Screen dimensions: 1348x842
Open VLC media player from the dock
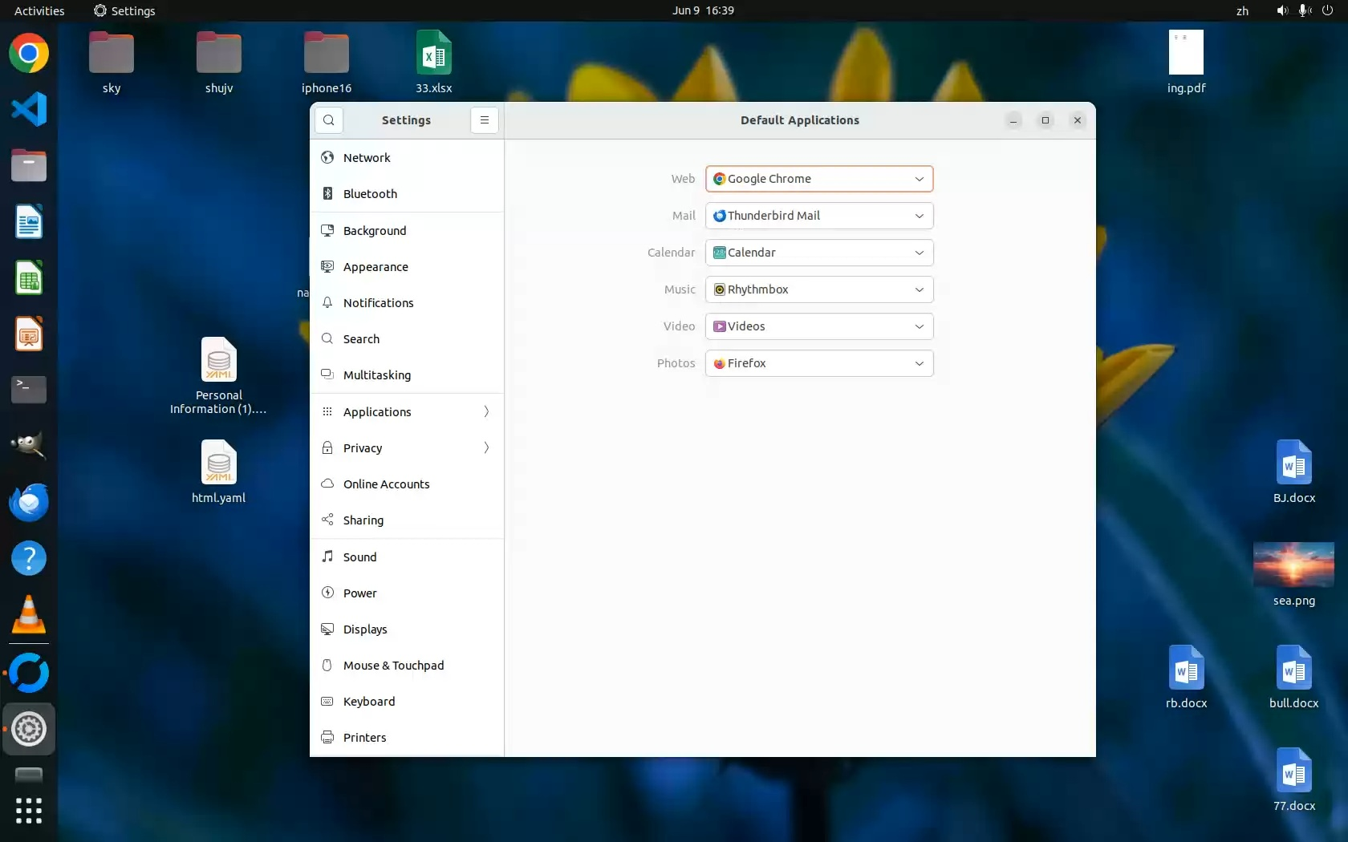29,615
